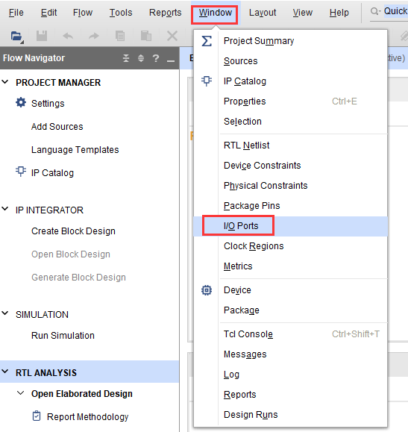Open Flow Navigator help question mark
Viewport: 408px width, 432px height.
click(156, 58)
